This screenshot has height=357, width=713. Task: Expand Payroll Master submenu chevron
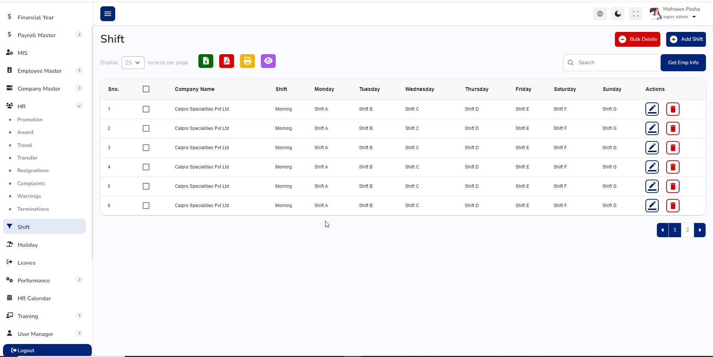[79, 35]
